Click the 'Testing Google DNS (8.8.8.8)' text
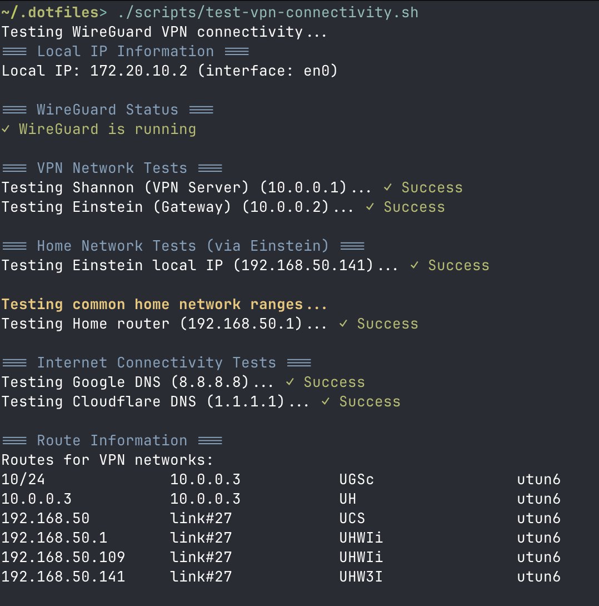This screenshot has height=606, width=599. coord(125,382)
